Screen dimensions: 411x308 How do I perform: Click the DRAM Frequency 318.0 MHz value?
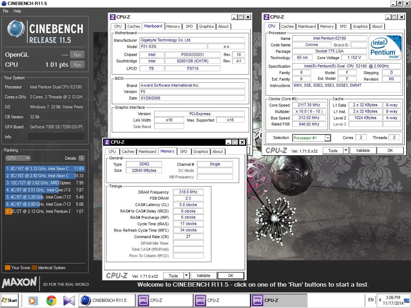(x=188, y=192)
